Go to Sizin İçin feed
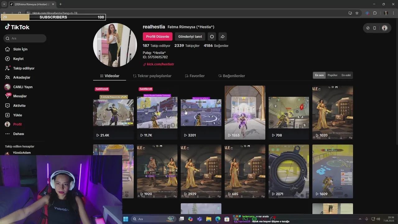Image resolution: width=398 pixels, height=224 pixels. tap(20, 49)
